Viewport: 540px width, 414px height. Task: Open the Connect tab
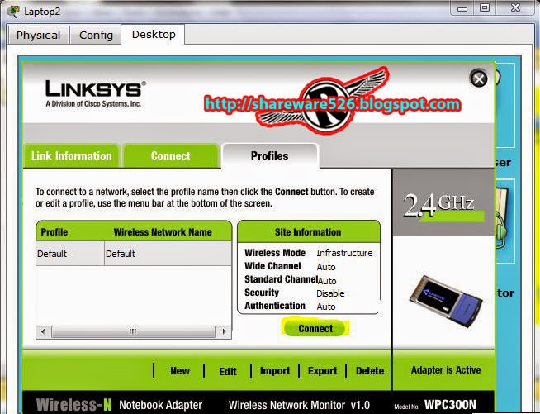171,156
